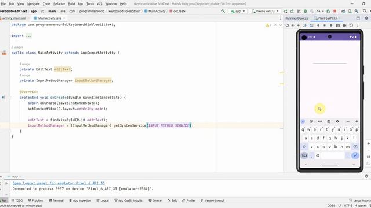Open the Problems tool window

[36, 200]
